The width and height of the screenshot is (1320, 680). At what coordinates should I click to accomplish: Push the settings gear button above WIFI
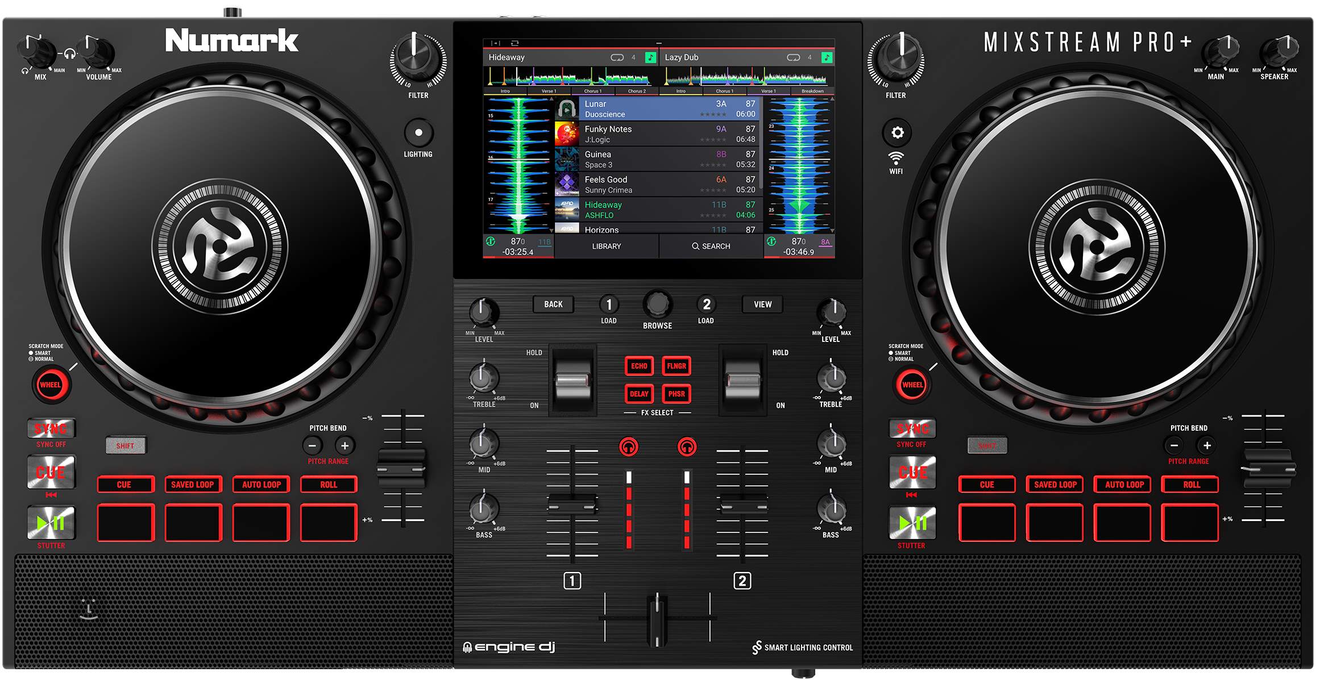[x=897, y=133]
